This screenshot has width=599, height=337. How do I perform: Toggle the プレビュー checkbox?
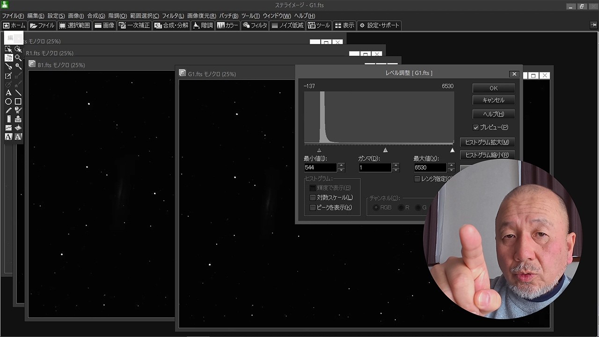(x=476, y=127)
